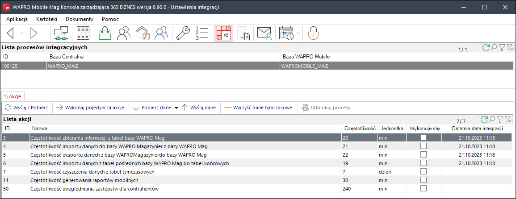Open the envelope with person icon
The image size is (516, 199).
click(264, 33)
